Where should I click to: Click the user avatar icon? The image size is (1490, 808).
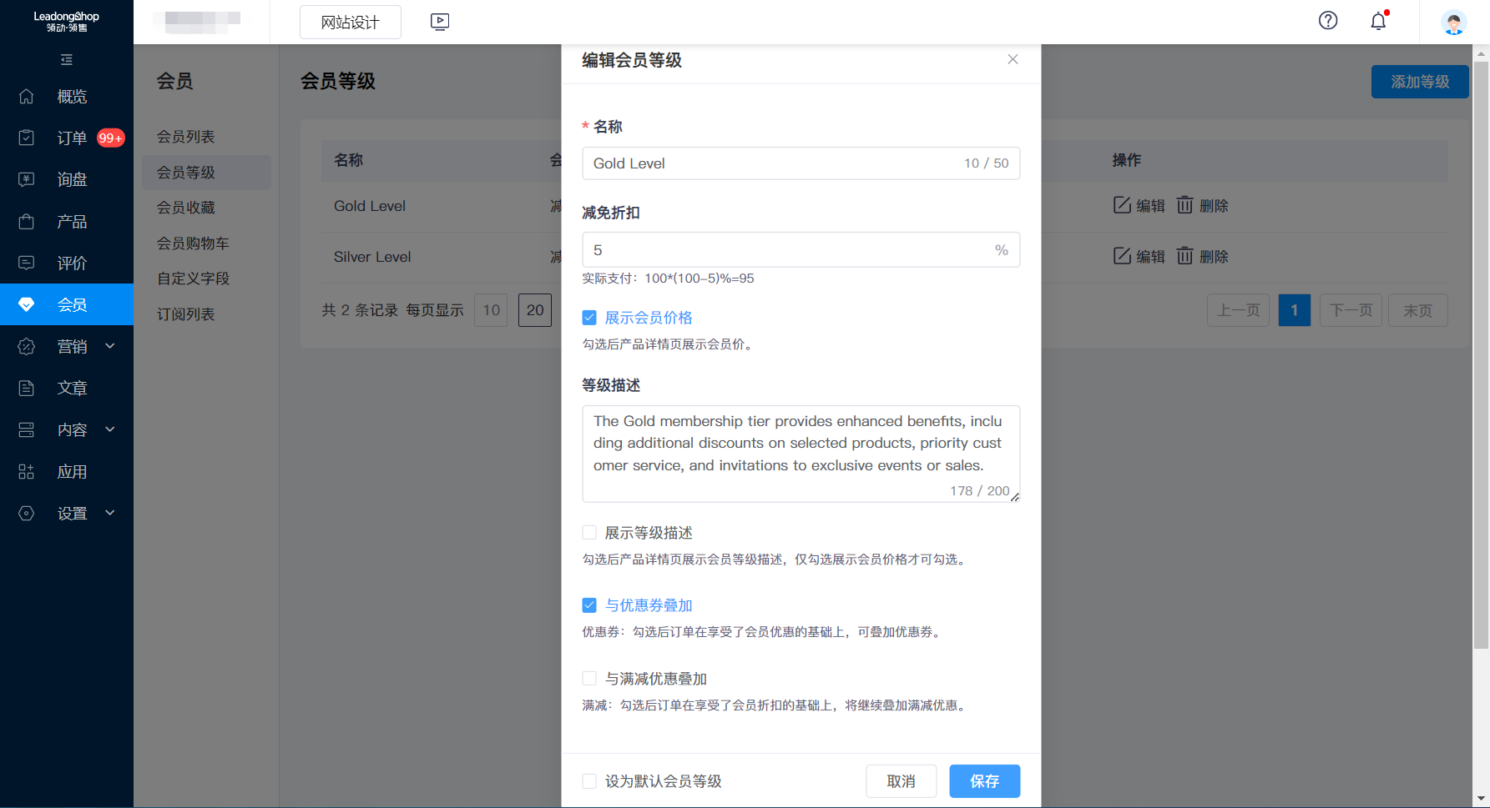pyautogui.click(x=1453, y=23)
